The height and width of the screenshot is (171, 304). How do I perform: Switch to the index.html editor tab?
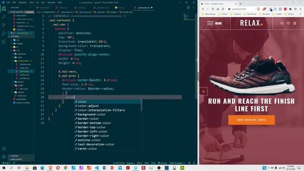tap(44, 8)
